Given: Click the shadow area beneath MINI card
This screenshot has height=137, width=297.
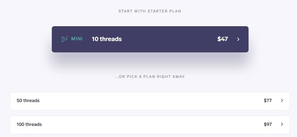Looking at the screenshot, I should click(150, 59).
